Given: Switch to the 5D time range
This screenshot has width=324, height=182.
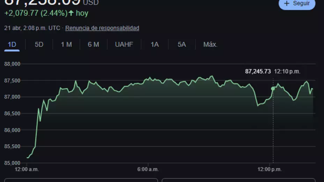Looking at the screenshot, I should point(39,45).
